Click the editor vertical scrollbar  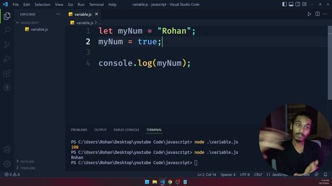point(330,63)
